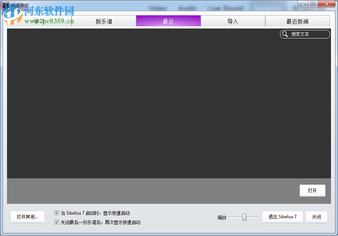Click the 缩放 zoom slider handle
This screenshot has width=338, height=236.
coord(244,217)
